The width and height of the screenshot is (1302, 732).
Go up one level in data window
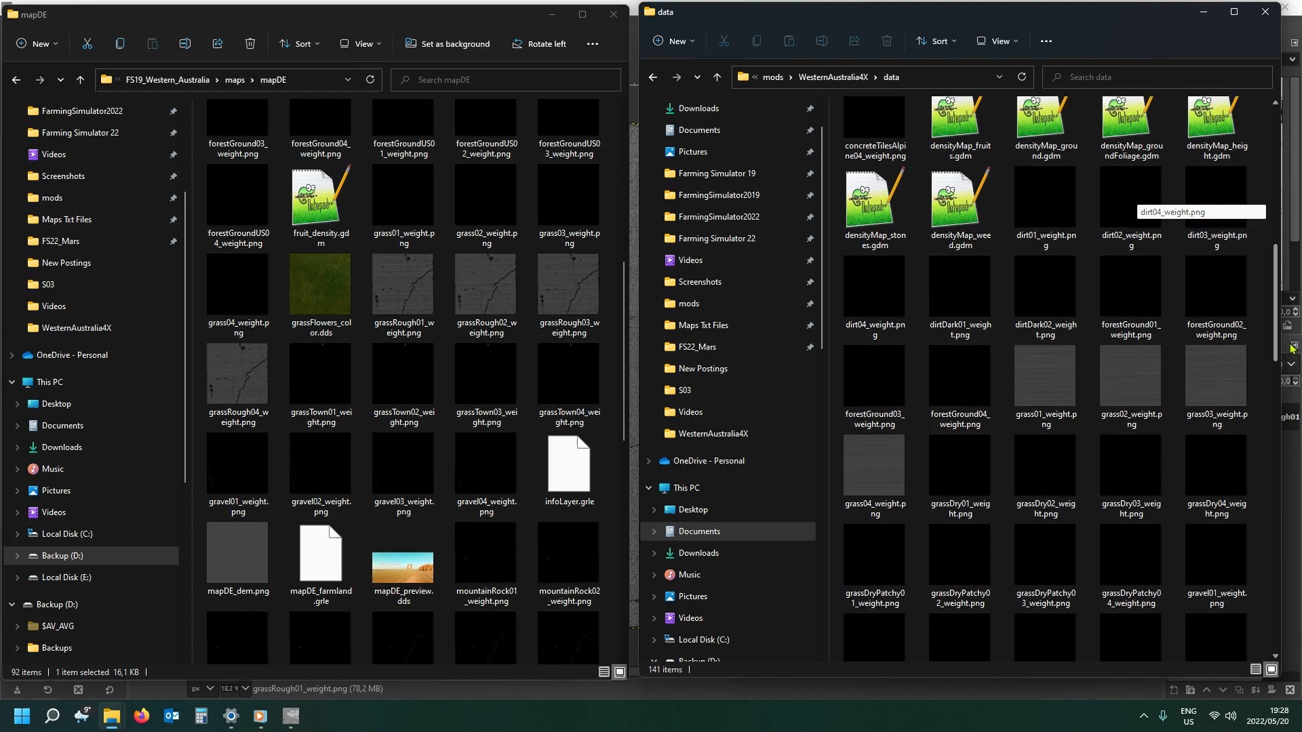717,77
